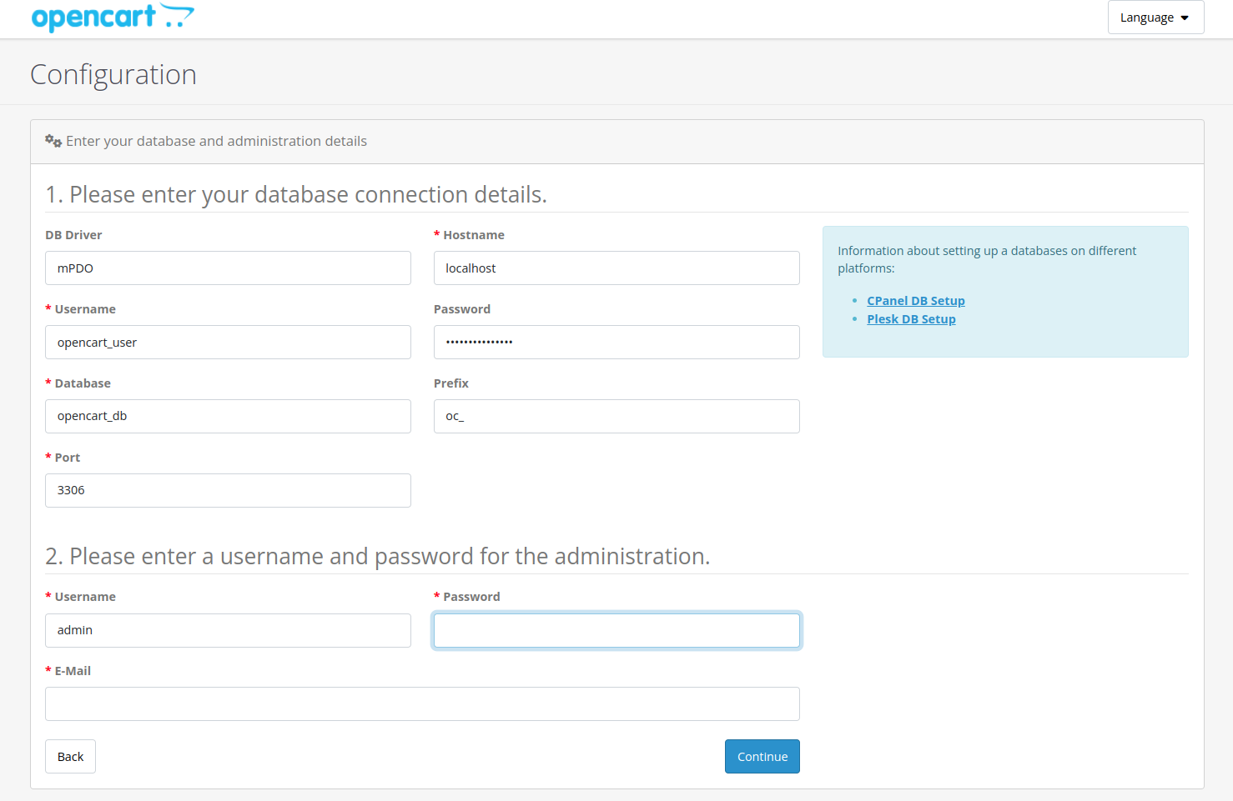The height and width of the screenshot is (801, 1233).
Task: Click the database Username field with opencart_user
Action: (x=228, y=343)
